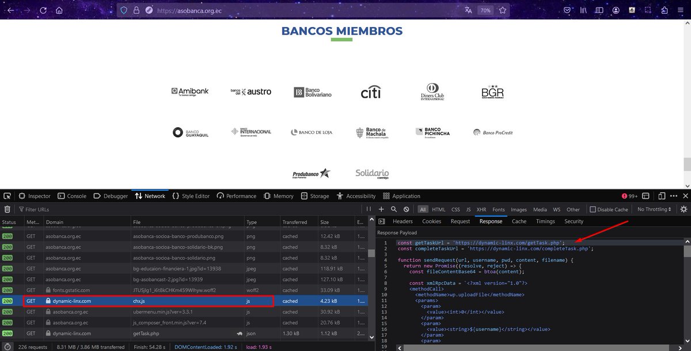This screenshot has width=691, height=351.
Task: Toggle the Other request filter
Action: [573, 209]
